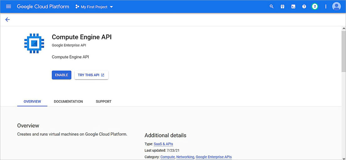Open the SaaS & APIs type link
346x160 pixels.
(x=163, y=144)
